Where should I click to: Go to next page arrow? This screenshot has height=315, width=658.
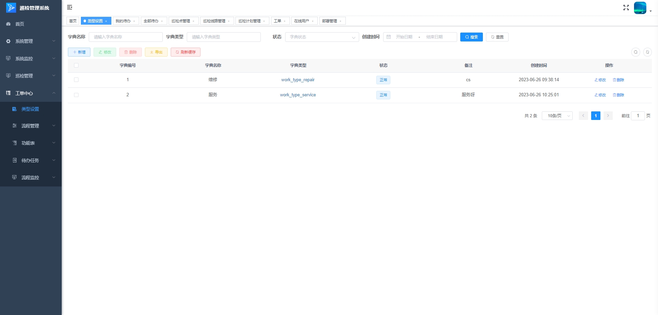[608, 116]
